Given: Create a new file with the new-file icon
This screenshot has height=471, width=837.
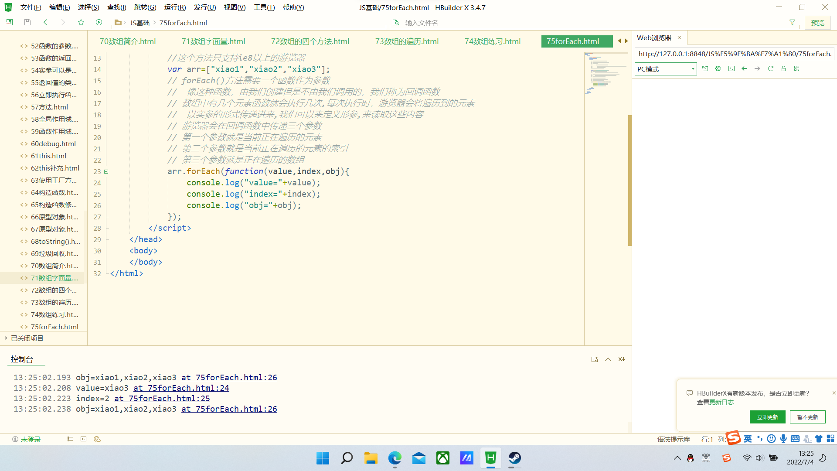Looking at the screenshot, I should [x=9, y=22].
